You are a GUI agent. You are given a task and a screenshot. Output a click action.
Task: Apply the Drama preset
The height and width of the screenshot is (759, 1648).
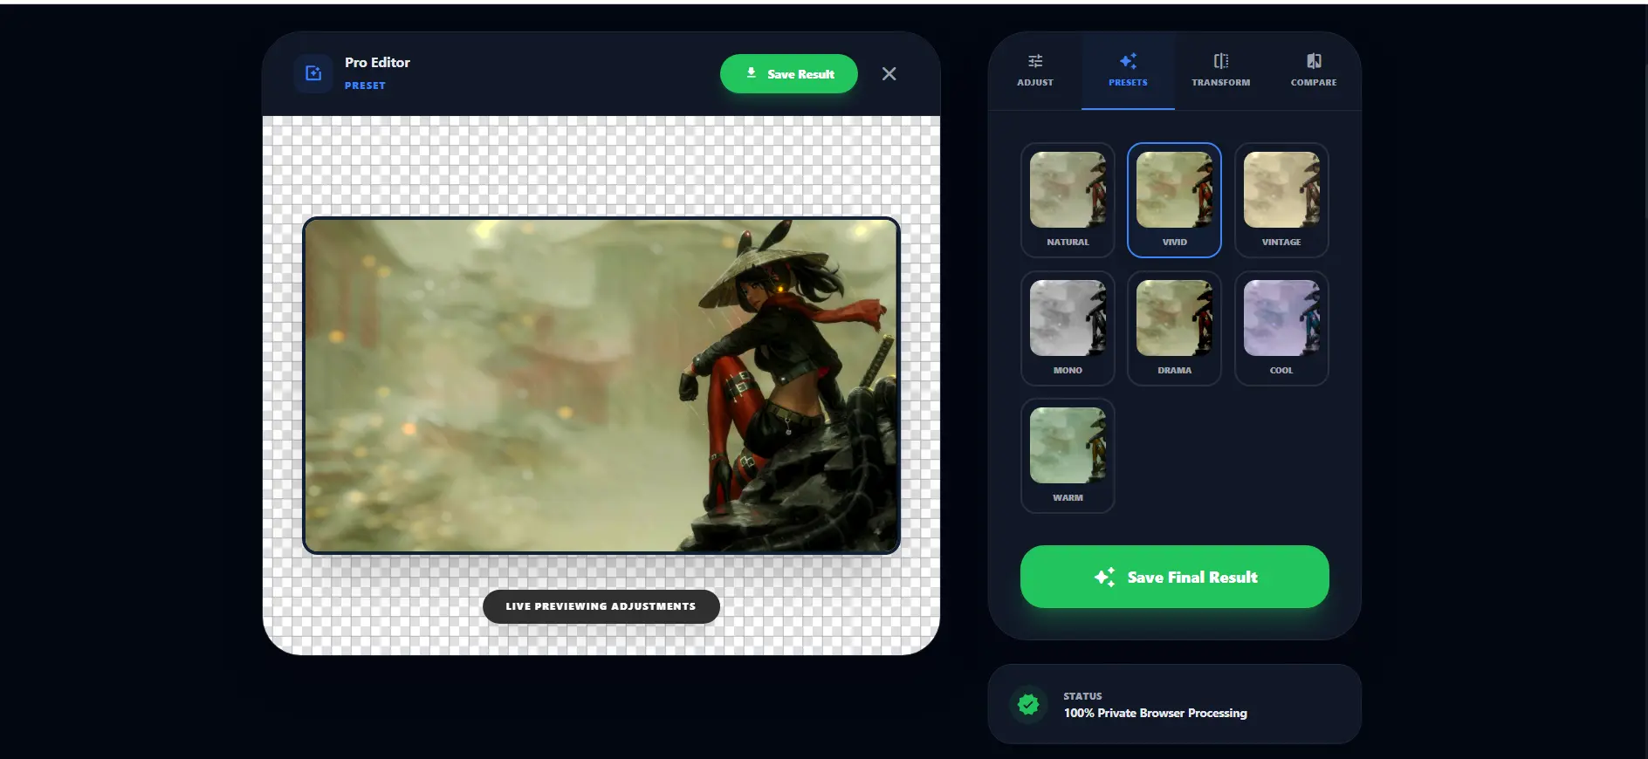1174,328
